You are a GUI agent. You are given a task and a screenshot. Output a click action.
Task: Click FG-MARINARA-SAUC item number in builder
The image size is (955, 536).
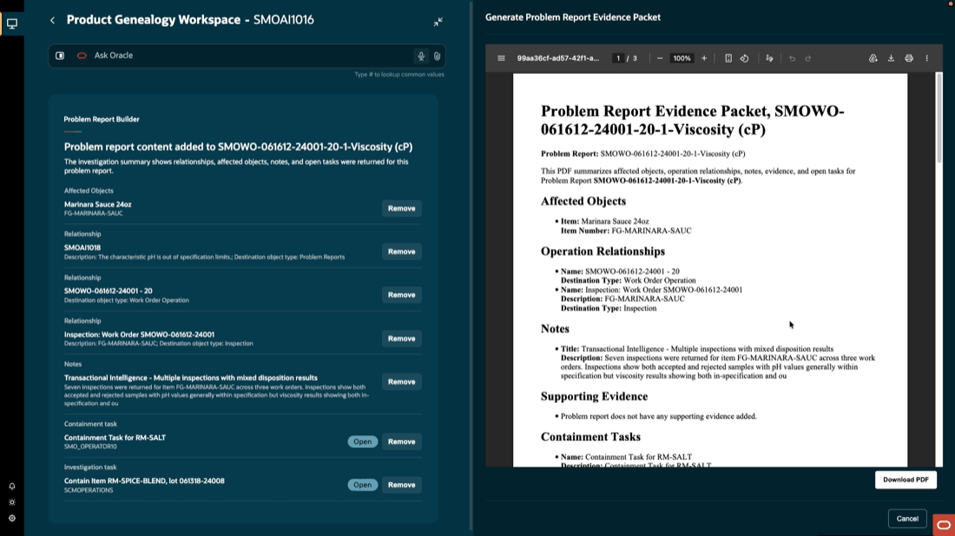[x=93, y=213]
